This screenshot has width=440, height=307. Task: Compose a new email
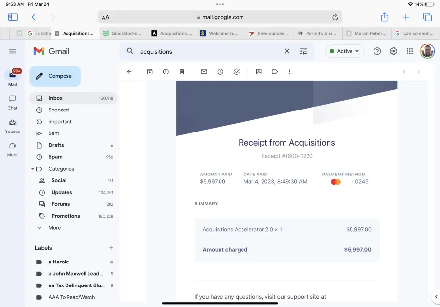(55, 76)
